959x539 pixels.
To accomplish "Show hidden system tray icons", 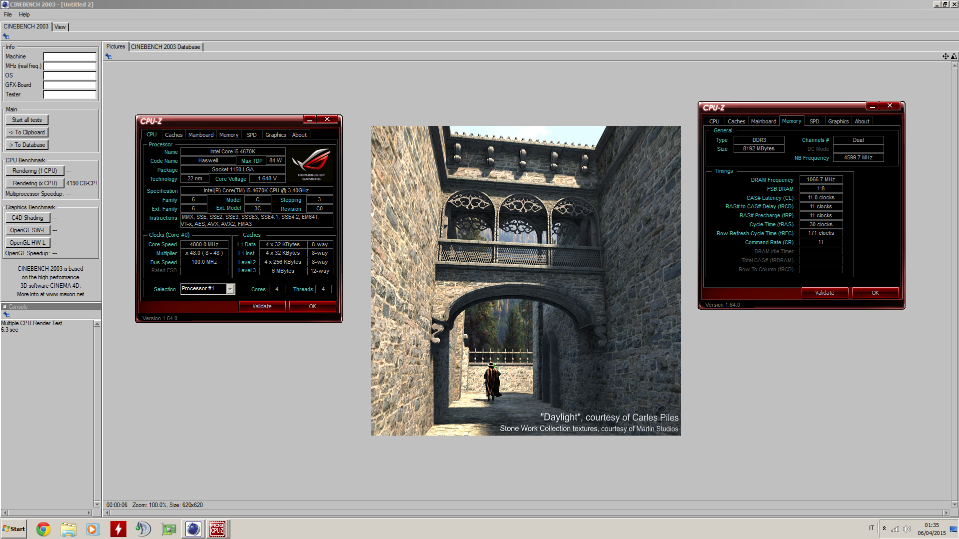I will 884,529.
